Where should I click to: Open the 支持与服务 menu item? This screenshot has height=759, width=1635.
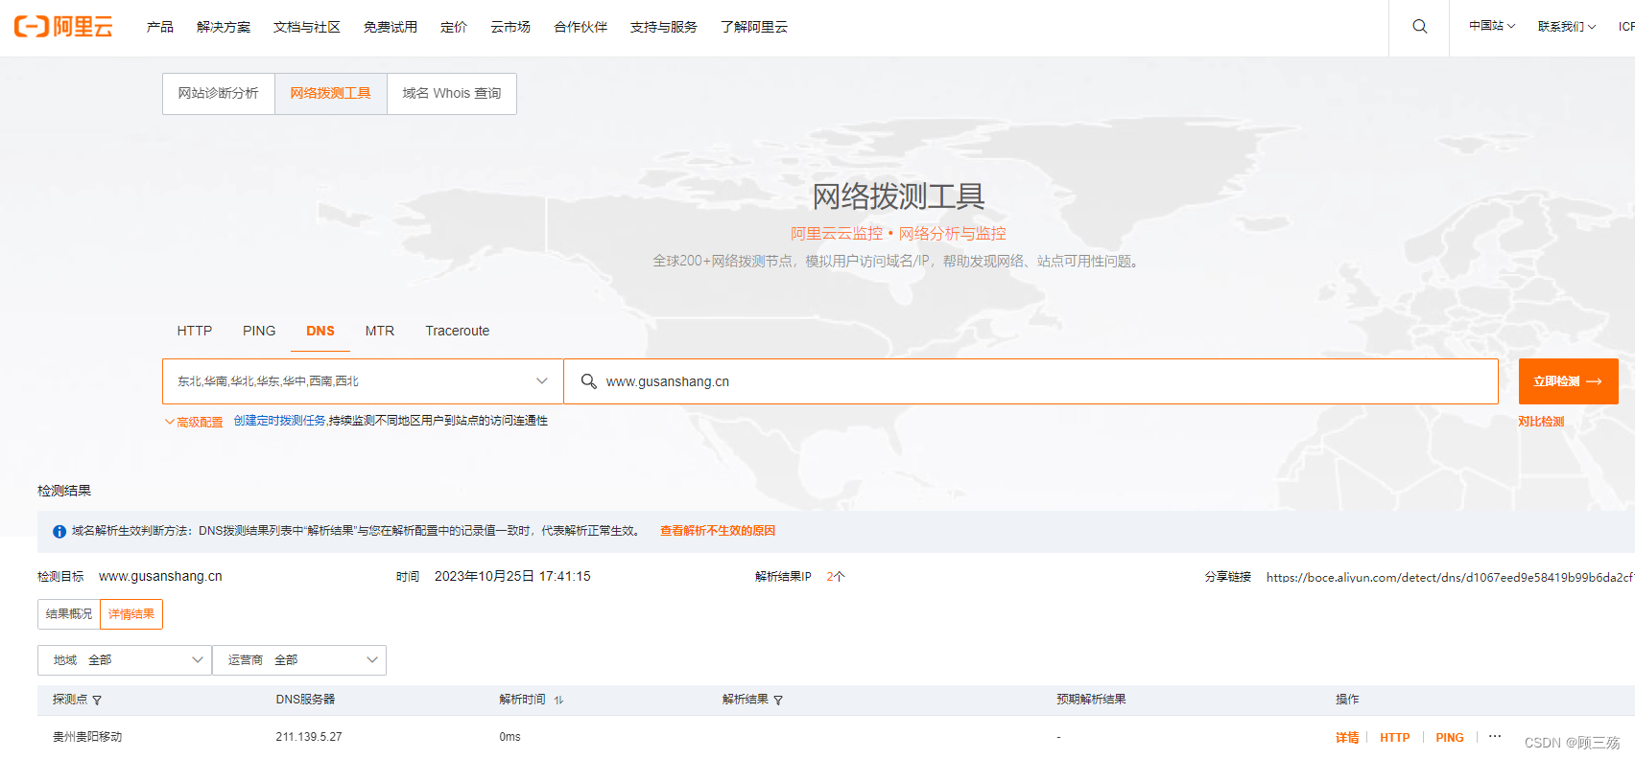pos(664,27)
